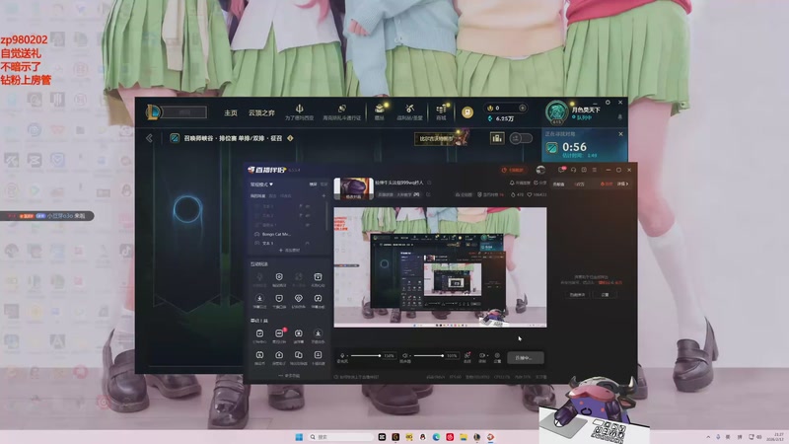Open the 主页 tab in League client
This screenshot has width=789, height=444.
231,112
